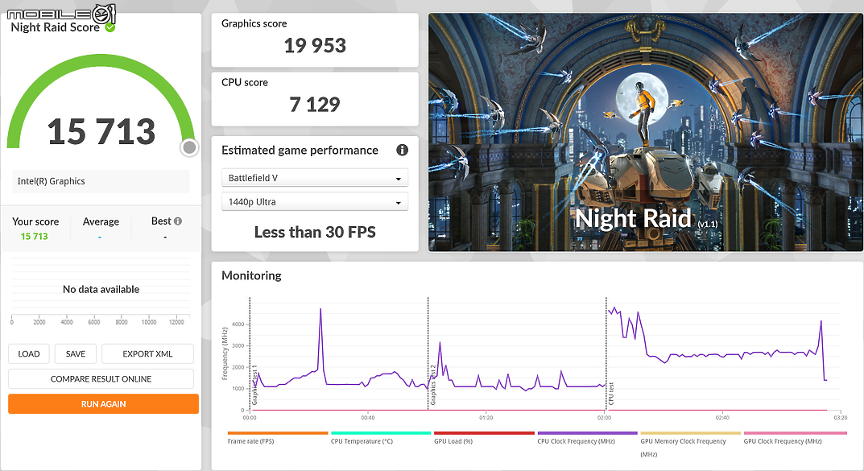864x471 pixels.
Task: Click the large 15 713 Night Raid score
Action: coord(101,132)
